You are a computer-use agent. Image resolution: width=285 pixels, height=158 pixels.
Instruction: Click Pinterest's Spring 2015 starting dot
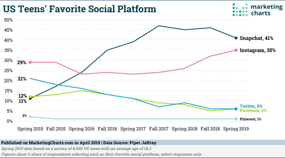click(x=30, y=117)
